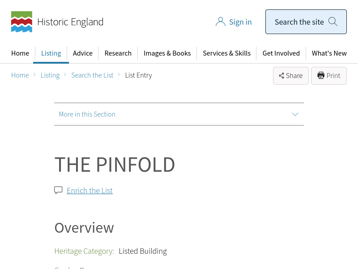
Task: Click the Sign in user icon
Action: tap(220, 22)
